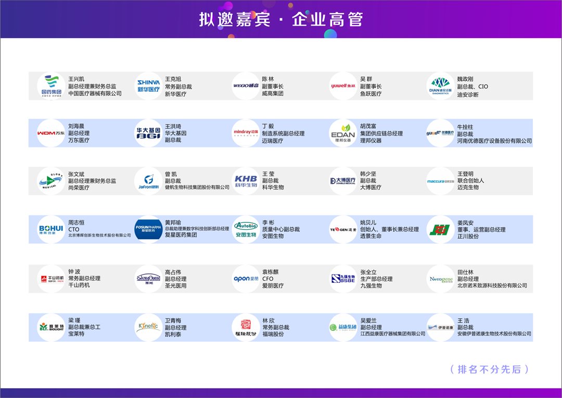Click the red-green 正川股份 logo
The height and width of the screenshot is (398, 562).
coord(441,229)
